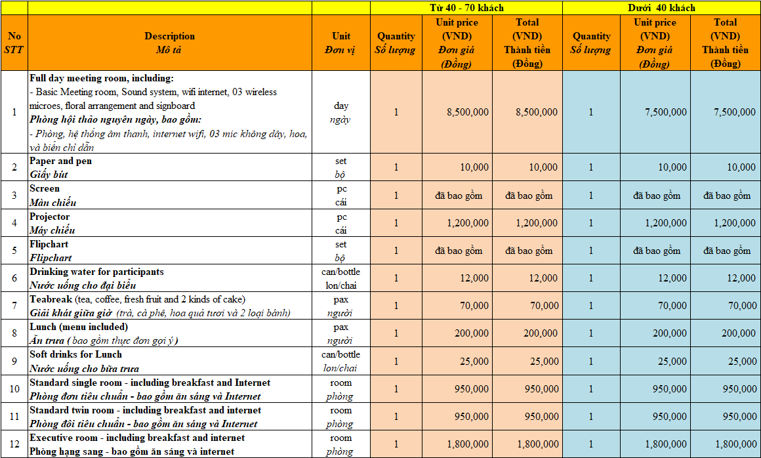Click the 'Standard single room' description cell
The image size is (761, 458).
(x=170, y=388)
